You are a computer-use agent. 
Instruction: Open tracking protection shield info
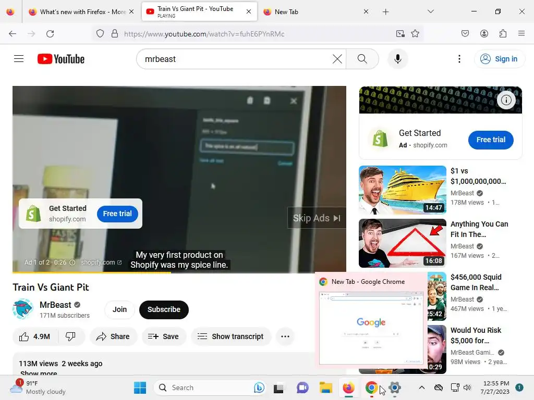[100, 34]
